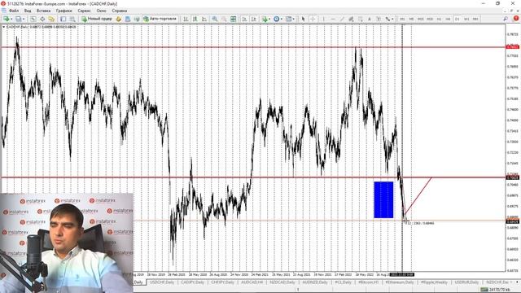Open the Справка menu

point(120,11)
